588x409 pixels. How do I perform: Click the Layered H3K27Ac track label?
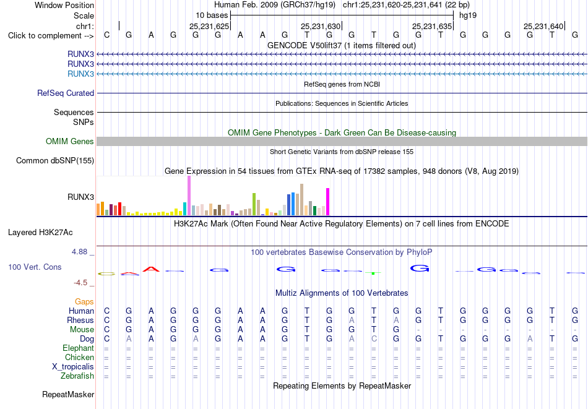click(x=40, y=233)
